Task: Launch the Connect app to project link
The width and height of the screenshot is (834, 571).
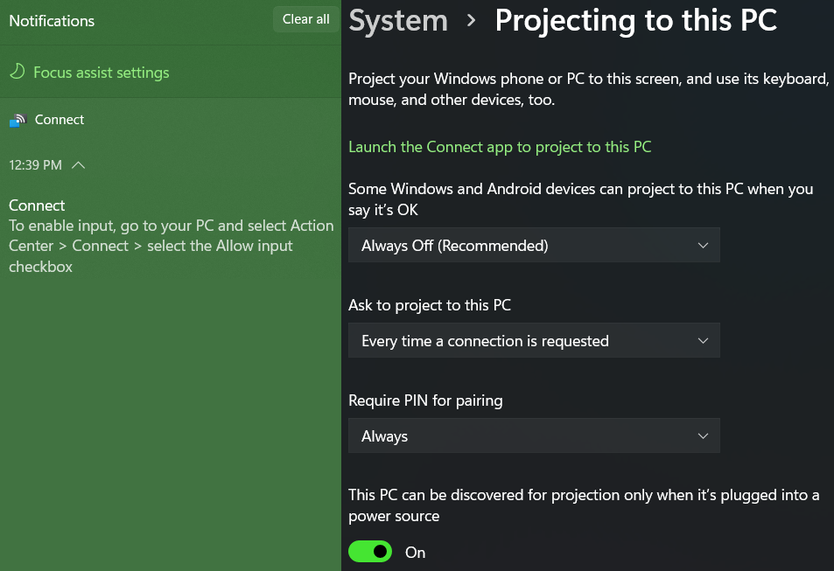Action: pyautogui.click(x=500, y=147)
